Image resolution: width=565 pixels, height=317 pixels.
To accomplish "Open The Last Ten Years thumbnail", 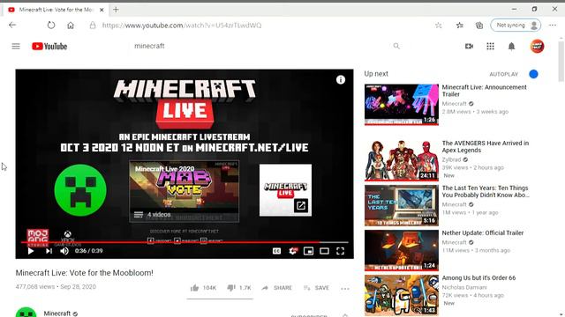I will pyautogui.click(x=402, y=205).
